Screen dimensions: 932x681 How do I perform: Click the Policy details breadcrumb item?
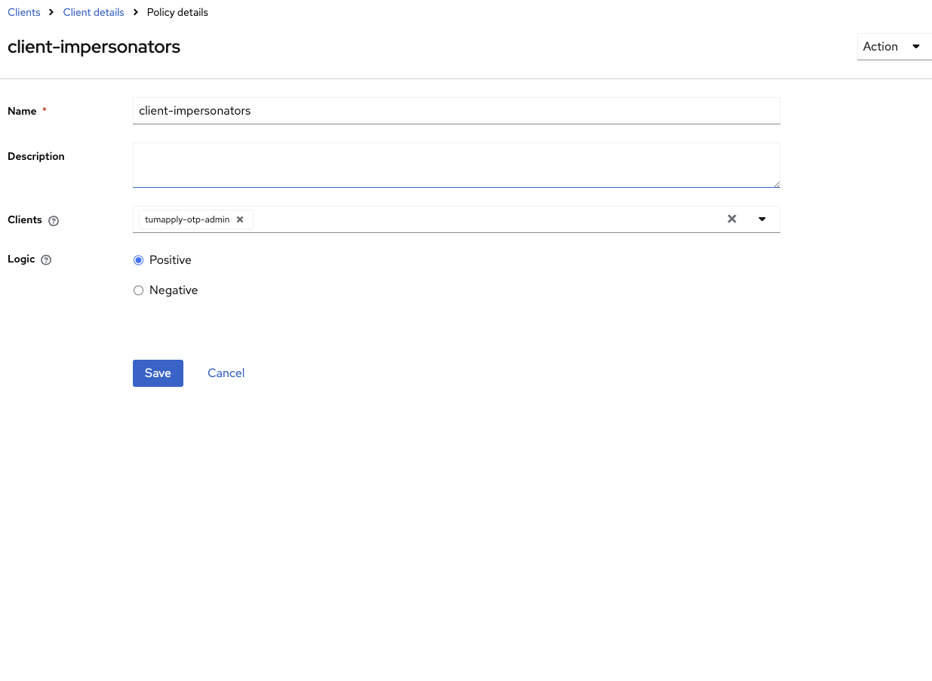[x=177, y=13]
